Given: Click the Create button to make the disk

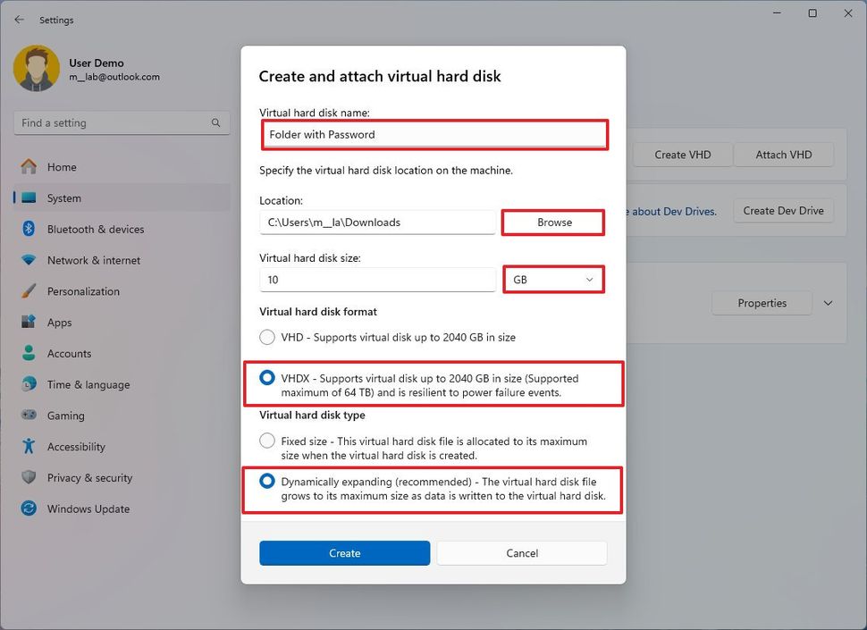Looking at the screenshot, I should pyautogui.click(x=344, y=552).
